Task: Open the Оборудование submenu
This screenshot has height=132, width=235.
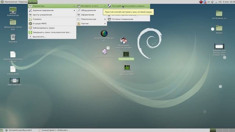Action: point(91,10)
